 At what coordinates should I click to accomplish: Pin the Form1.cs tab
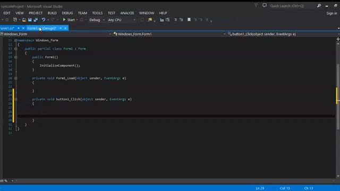tap(19, 28)
